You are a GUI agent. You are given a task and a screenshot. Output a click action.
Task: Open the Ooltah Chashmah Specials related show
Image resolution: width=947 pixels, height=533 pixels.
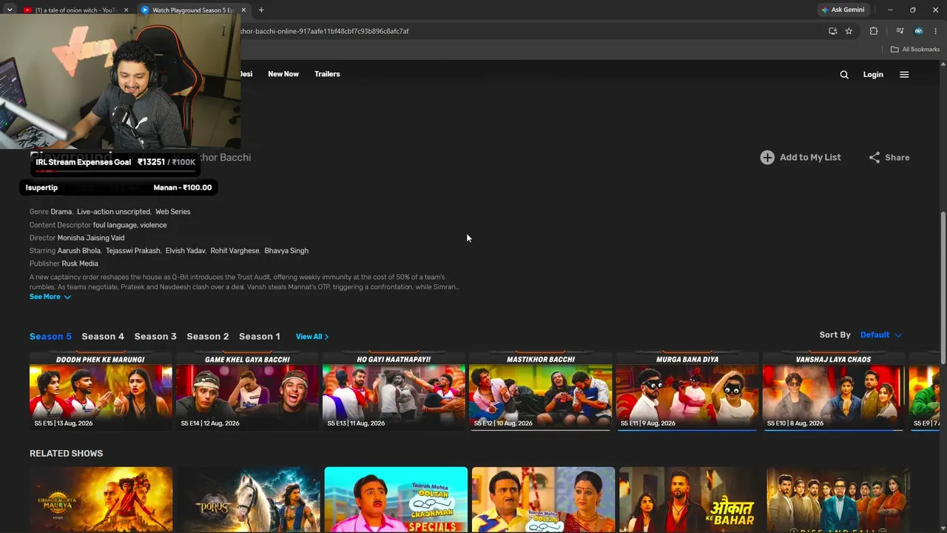(x=396, y=500)
